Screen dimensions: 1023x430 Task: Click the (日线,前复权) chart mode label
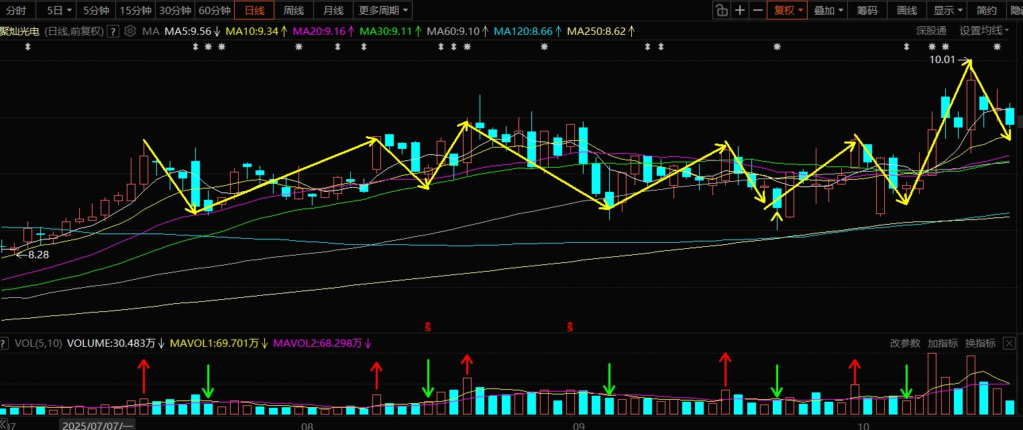pyautogui.click(x=74, y=31)
